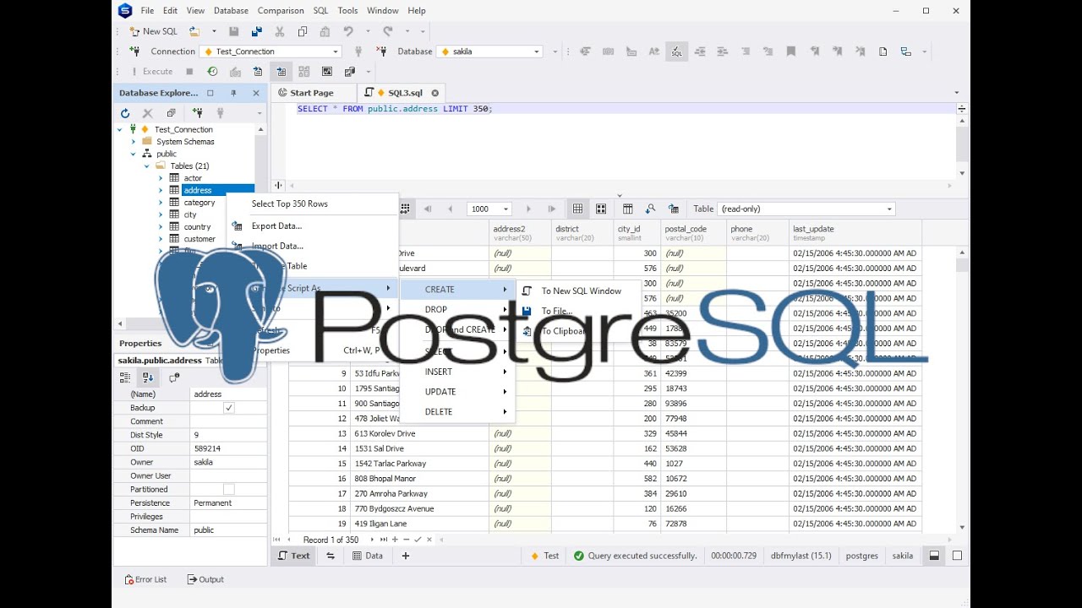Open the Database menu
1082x608 pixels.
[x=231, y=10]
